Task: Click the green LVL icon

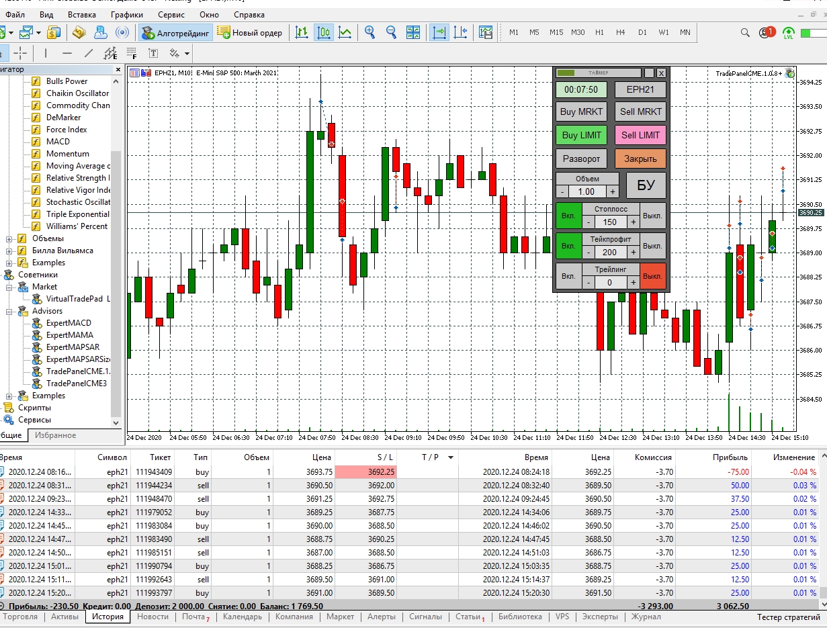Action: coord(789,32)
